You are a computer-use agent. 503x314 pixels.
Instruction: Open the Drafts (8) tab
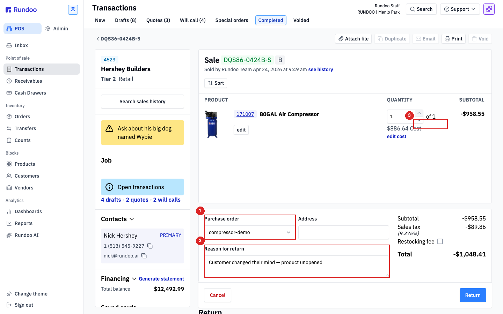126,20
